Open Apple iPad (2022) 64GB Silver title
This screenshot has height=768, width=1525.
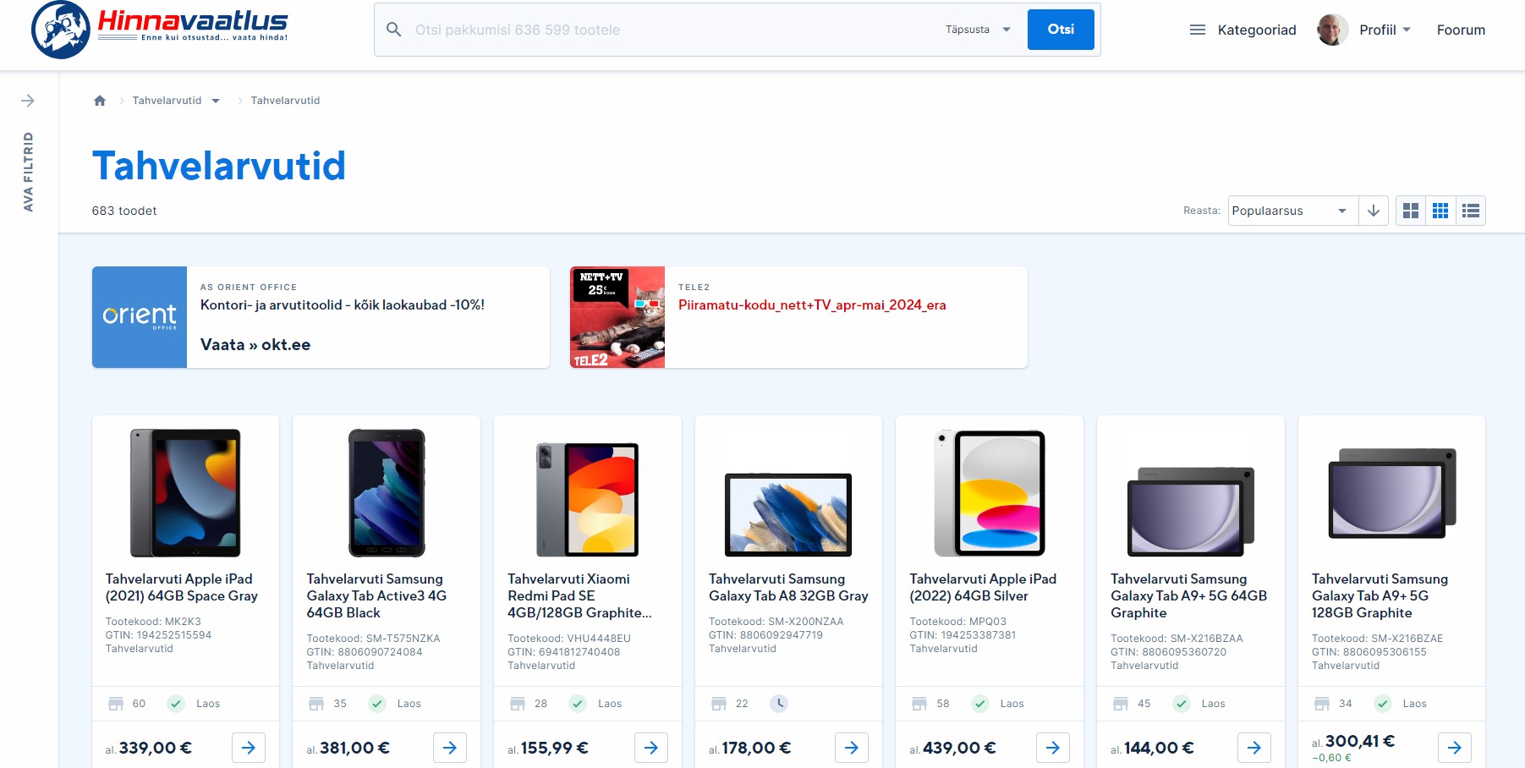(983, 588)
